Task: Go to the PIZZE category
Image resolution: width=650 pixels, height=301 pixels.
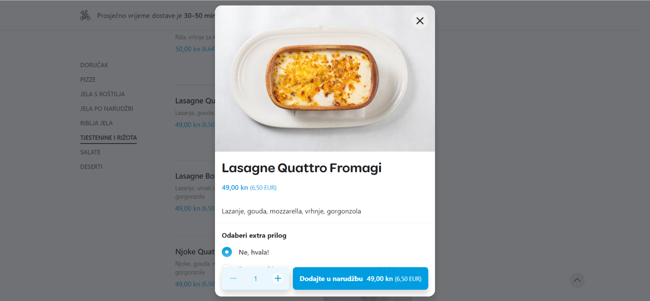Action: pos(88,79)
